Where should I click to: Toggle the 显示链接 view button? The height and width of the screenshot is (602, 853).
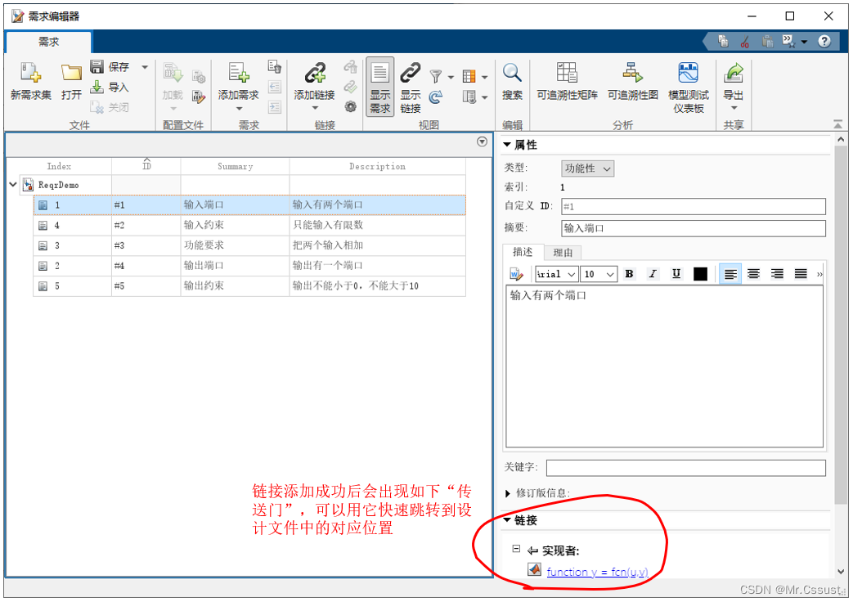pos(411,86)
